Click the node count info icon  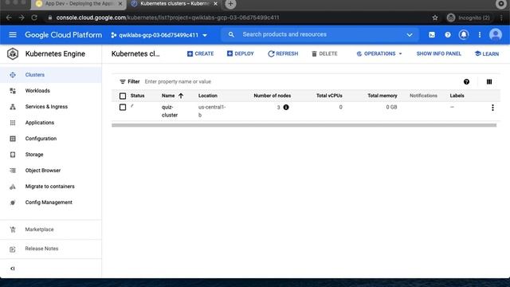286,107
